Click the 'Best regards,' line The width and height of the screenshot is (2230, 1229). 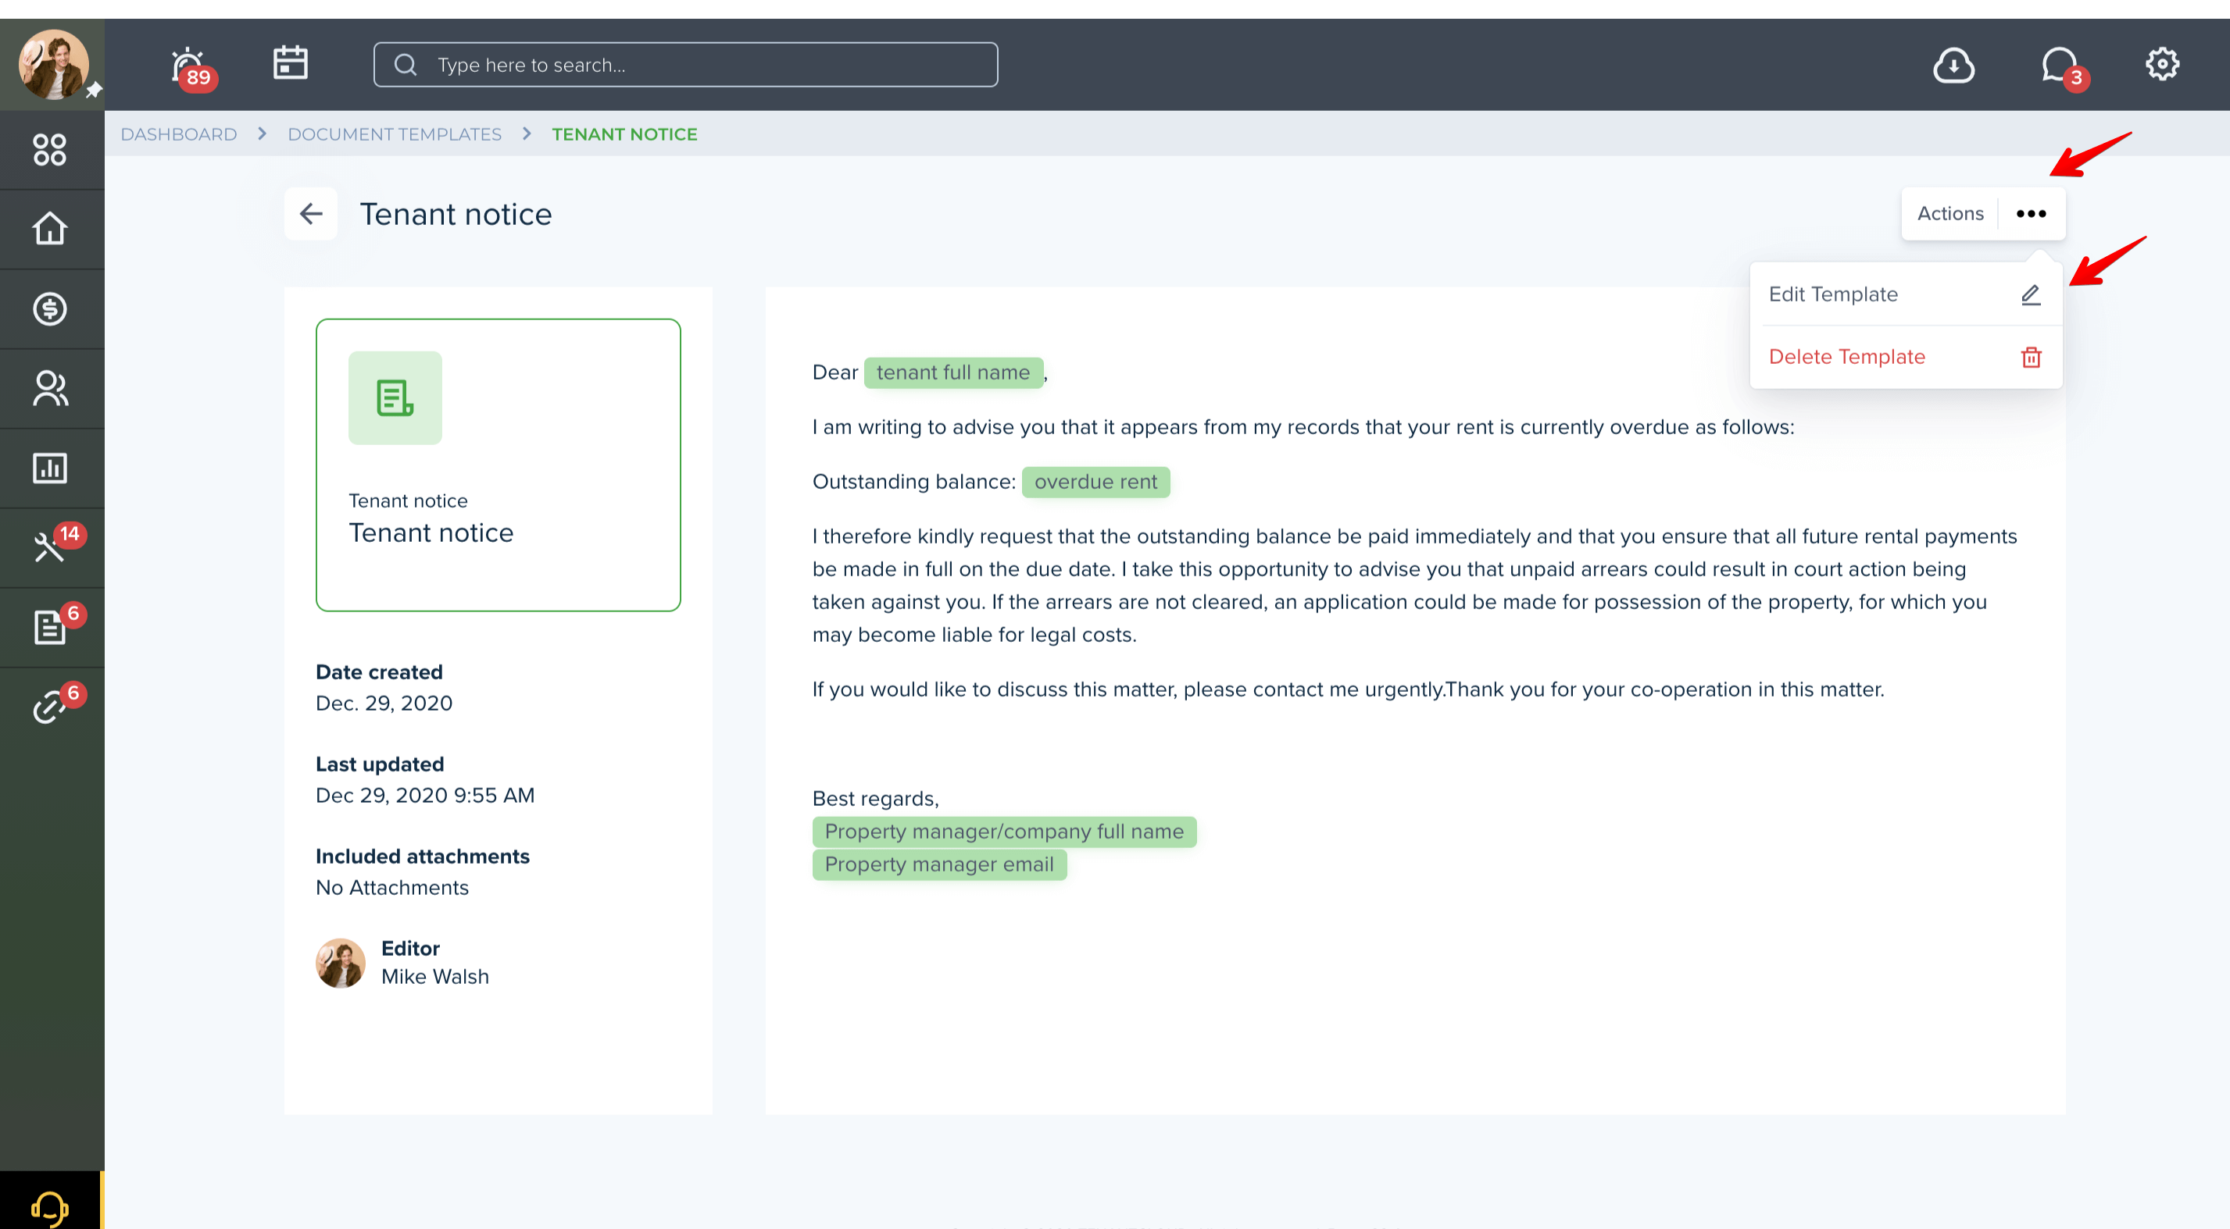tap(875, 798)
